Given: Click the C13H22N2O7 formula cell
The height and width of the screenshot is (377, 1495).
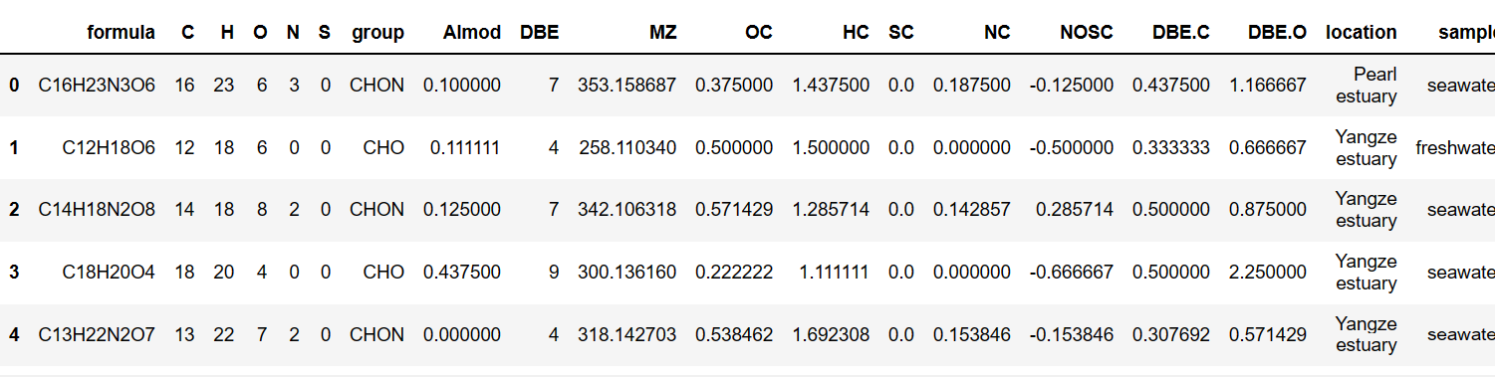Looking at the screenshot, I should tap(97, 335).
